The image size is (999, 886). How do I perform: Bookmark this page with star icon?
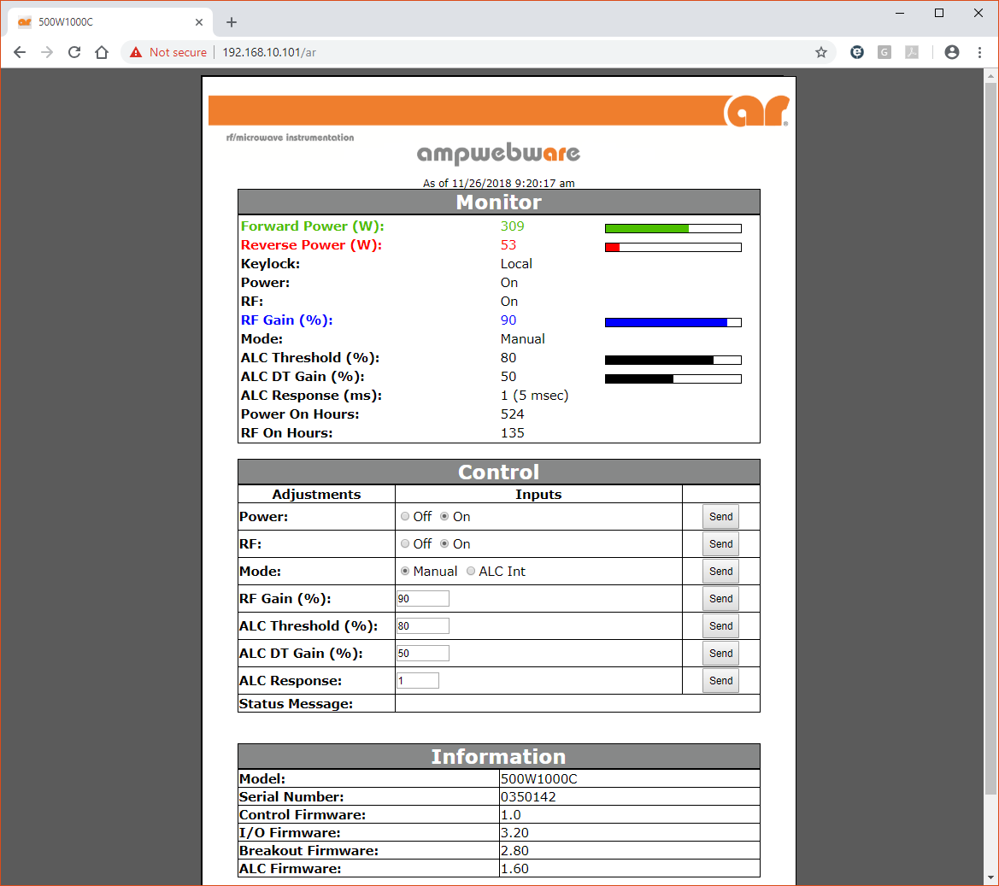[821, 52]
